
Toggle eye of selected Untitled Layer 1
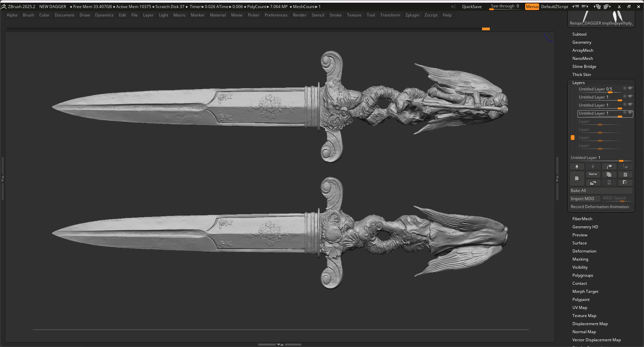(x=630, y=112)
